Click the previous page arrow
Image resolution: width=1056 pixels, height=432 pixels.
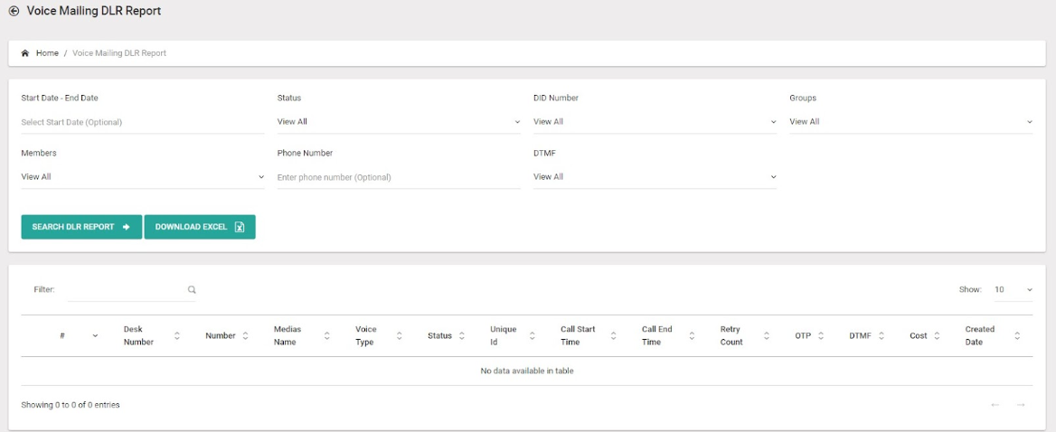pos(995,405)
